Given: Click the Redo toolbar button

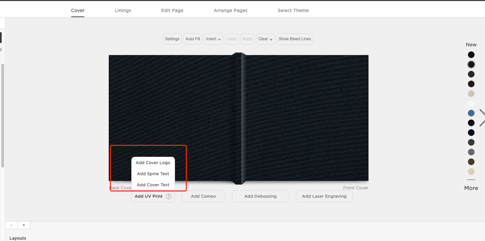Looking at the screenshot, I should [x=248, y=39].
